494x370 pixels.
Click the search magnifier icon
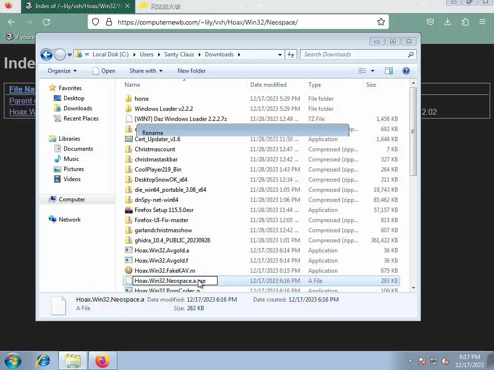[x=411, y=54]
